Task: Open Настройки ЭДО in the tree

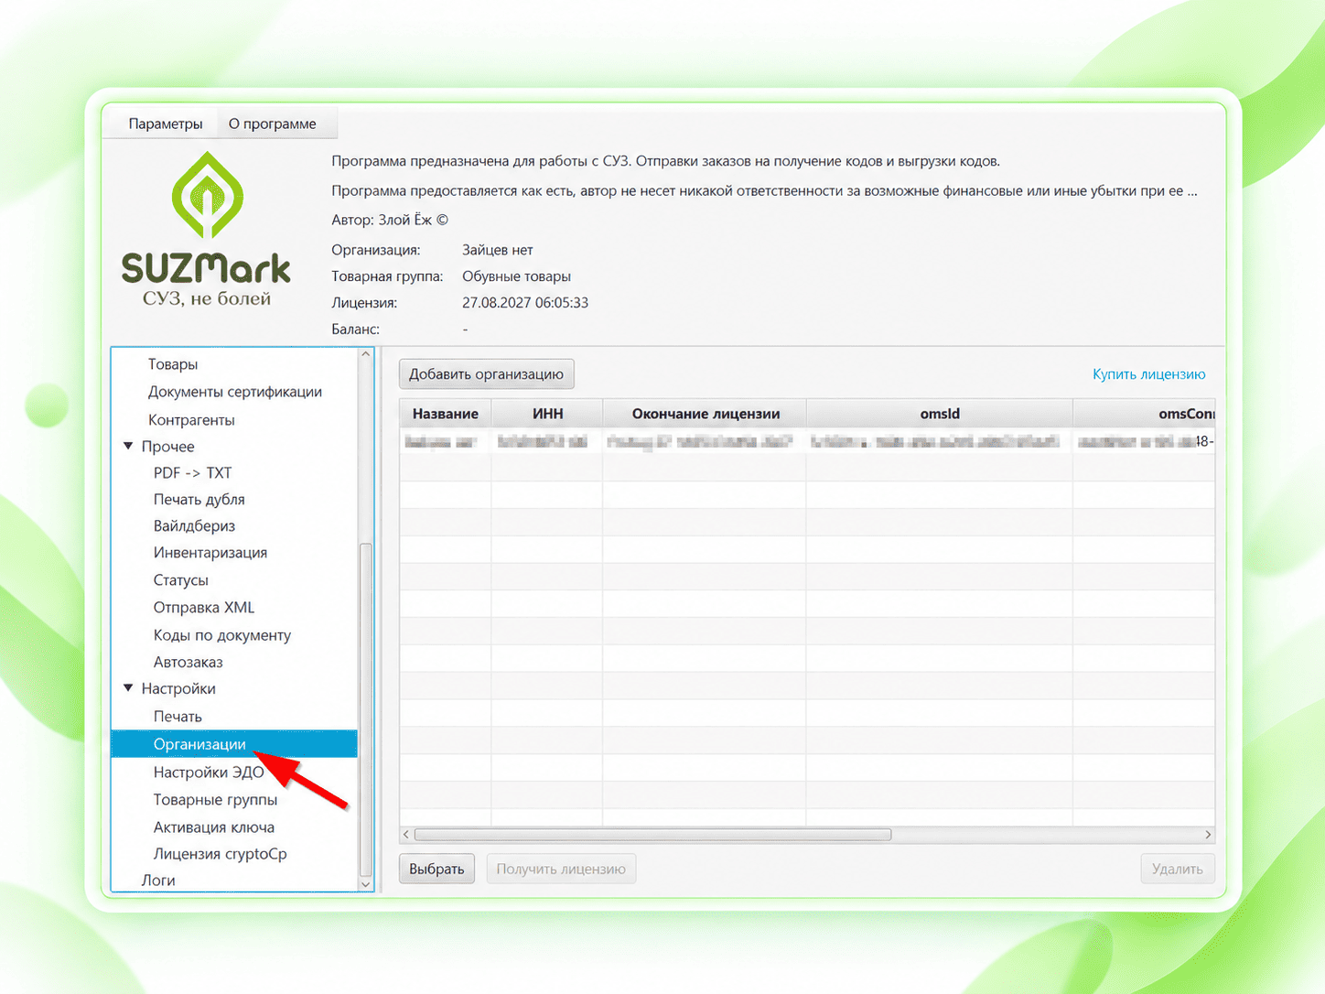Action: [x=209, y=773]
